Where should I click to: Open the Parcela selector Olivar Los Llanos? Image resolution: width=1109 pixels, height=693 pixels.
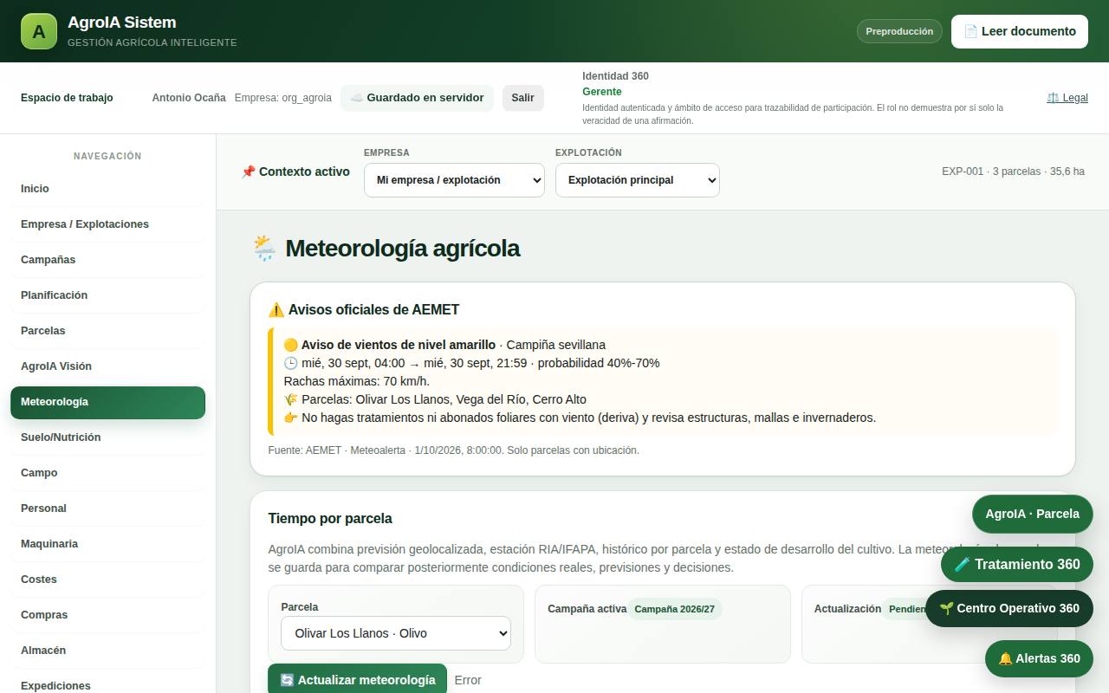tap(396, 633)
